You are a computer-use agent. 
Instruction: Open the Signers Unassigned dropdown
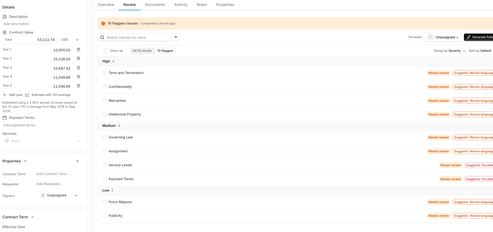click(x=59, y=195)
